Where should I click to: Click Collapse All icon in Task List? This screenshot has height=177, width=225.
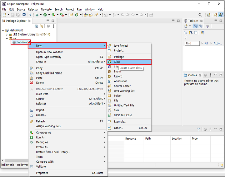click(196, 33)
